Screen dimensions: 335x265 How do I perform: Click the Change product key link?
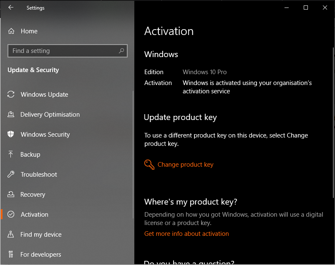(186, 165)
